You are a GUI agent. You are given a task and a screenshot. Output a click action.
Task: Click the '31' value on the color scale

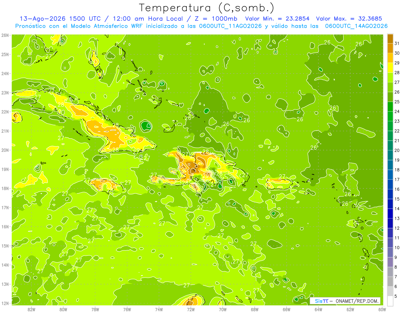[397, 43]
